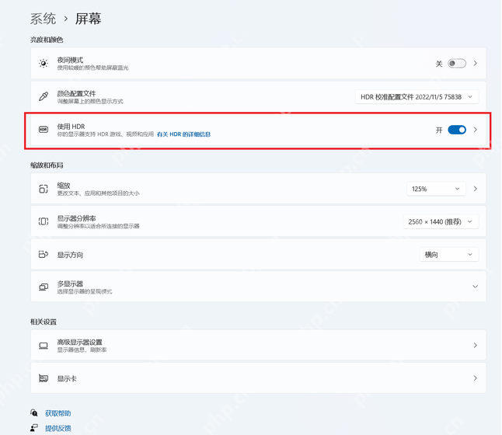Click the 亮度和颜色 section heading
The image size is (502, 435).
[x=47, y=40]
